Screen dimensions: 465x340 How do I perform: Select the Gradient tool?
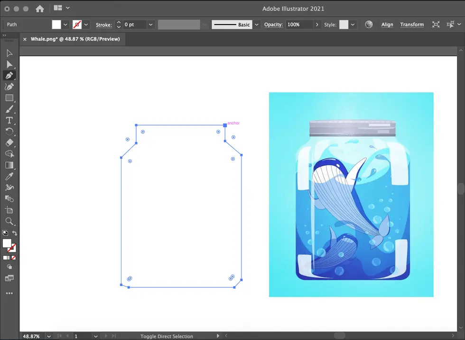9,165
